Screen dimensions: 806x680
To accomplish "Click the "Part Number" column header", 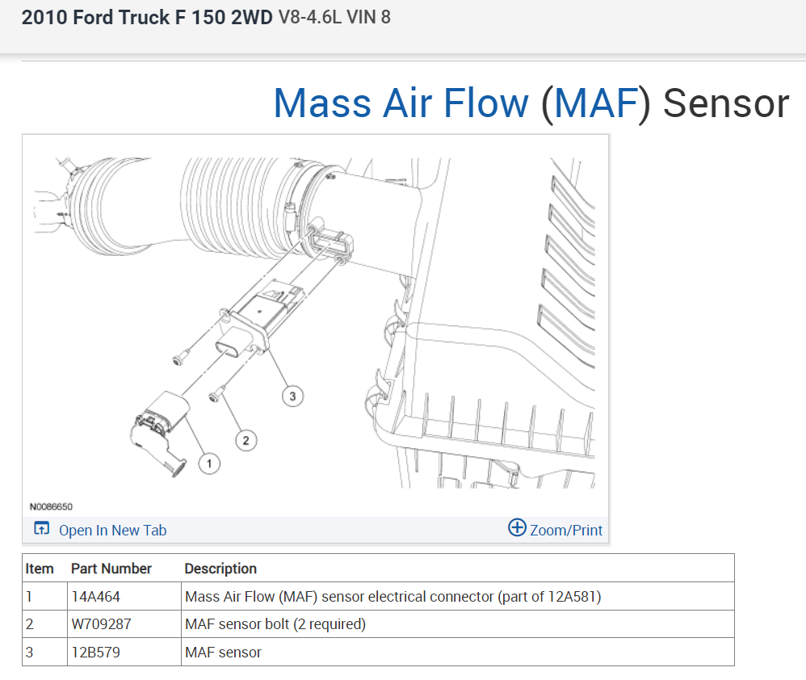I will click(111, 569).
